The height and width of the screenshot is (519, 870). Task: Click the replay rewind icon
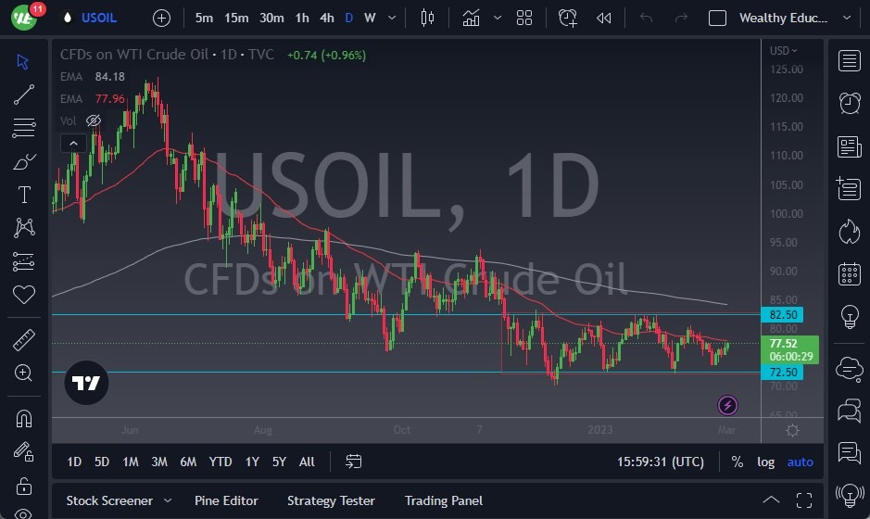(604, 18)
